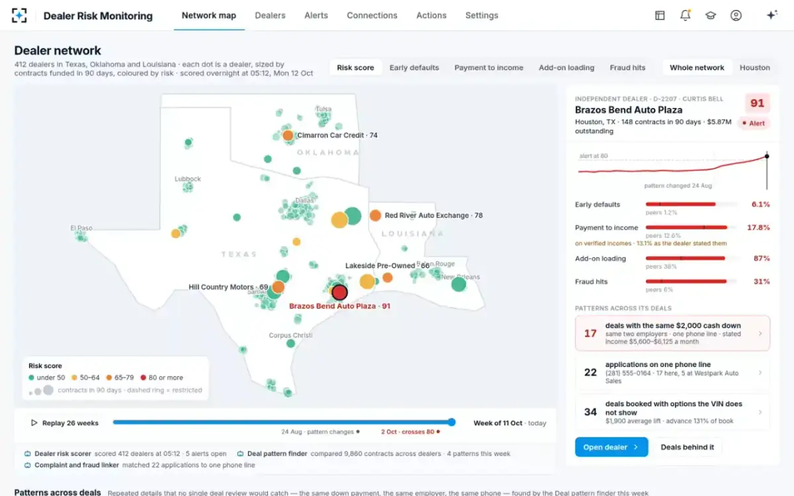
Task: Show the Whole network scope
Action: click(x=697, y=67)
